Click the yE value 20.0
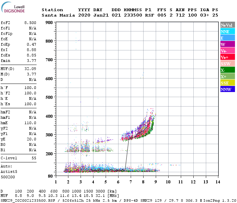 (x=31, y=139)
